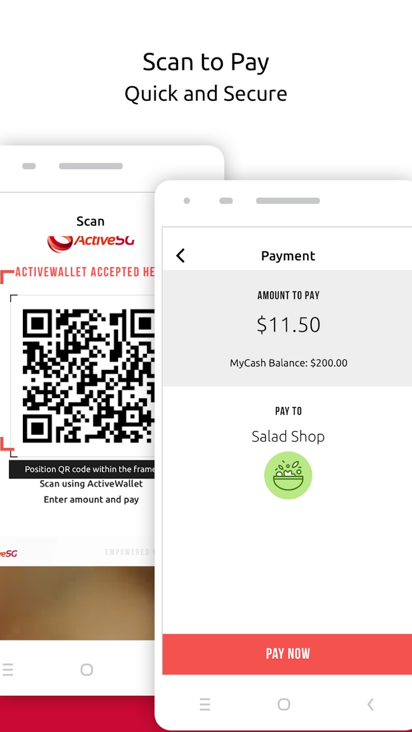Tap the green Salad Shop bowl icon
The width and height of the screenshot is (412, 732).
(288, 475)
